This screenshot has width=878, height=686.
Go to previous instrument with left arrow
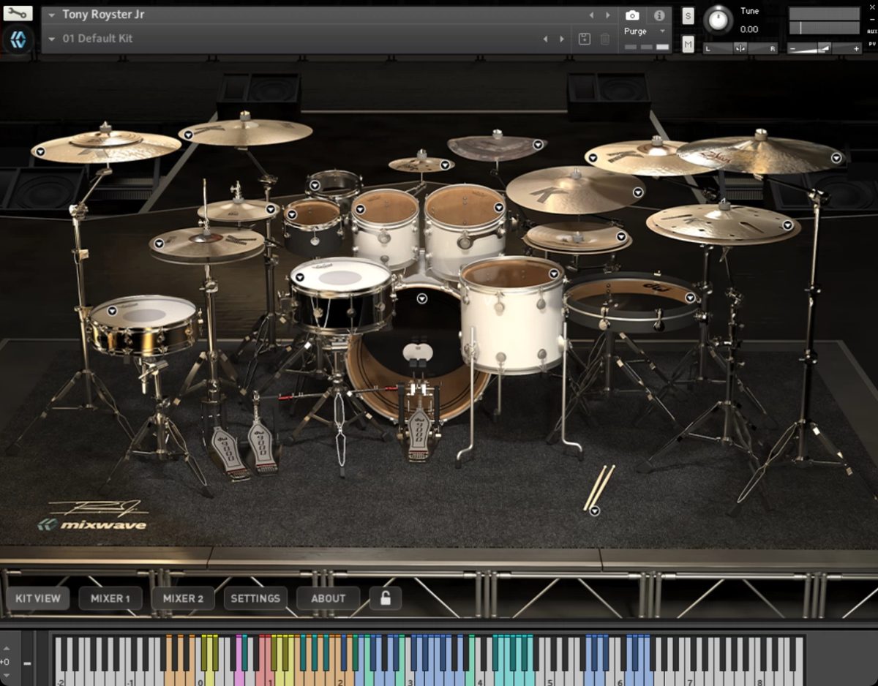tap(592, 15)
